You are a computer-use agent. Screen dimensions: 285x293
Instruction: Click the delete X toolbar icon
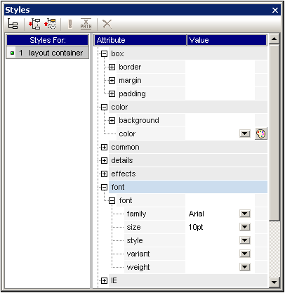point(107,24)
